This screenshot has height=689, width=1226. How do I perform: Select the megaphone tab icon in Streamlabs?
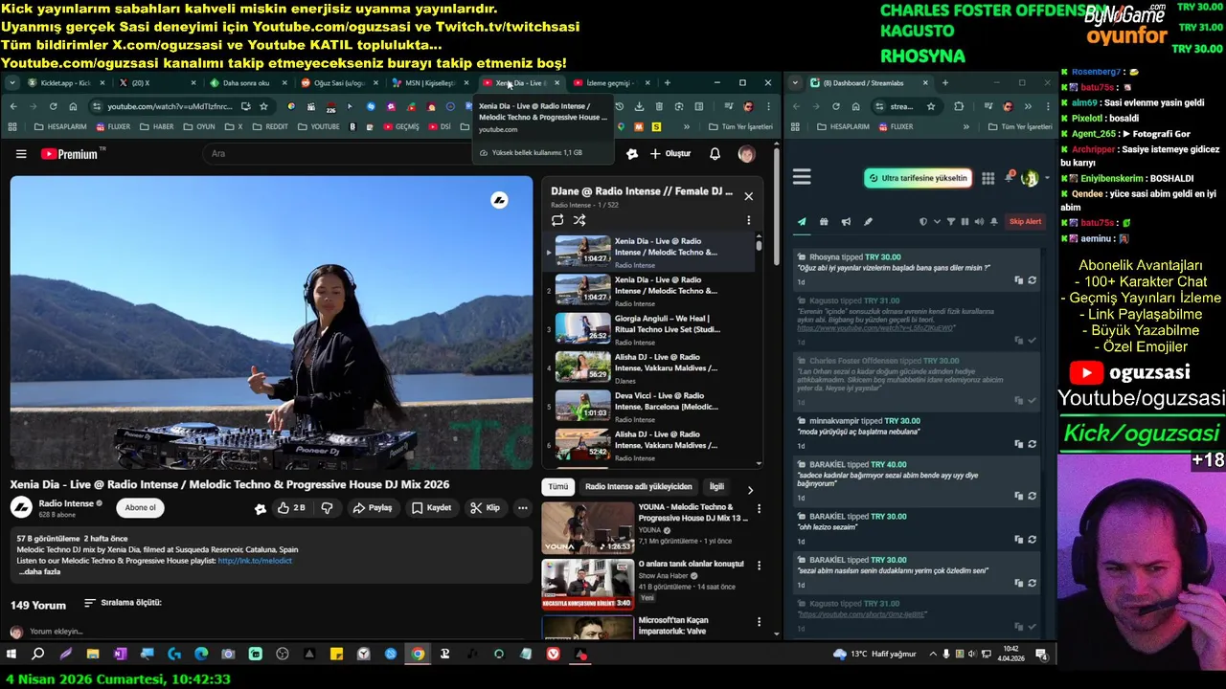[846, 222]
